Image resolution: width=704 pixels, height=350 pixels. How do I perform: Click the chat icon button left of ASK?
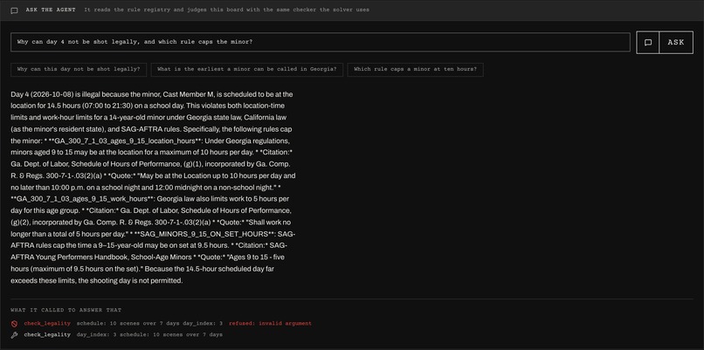pos(648,42)
